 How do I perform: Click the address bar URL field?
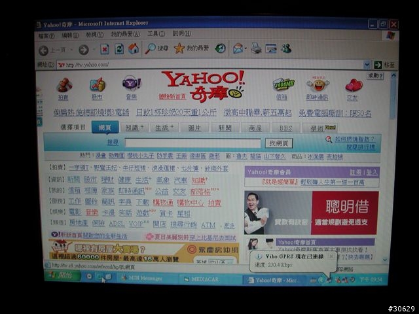coord(210,65)
